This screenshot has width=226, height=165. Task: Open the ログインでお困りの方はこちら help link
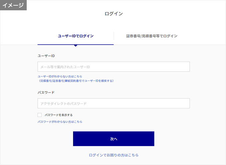point(114,155)
